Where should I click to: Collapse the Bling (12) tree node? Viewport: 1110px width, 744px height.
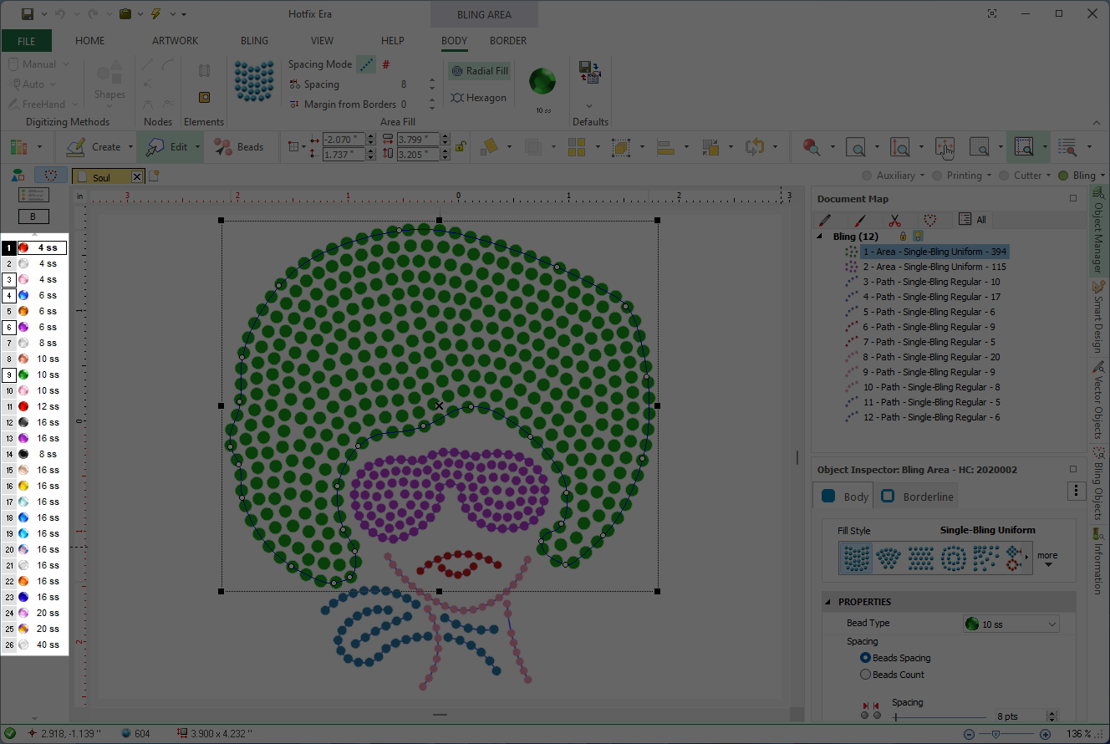[821, 237]
